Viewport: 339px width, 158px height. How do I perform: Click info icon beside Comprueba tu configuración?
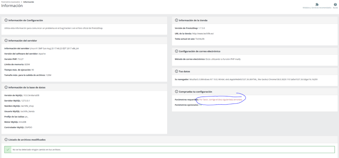pos(176,92)
